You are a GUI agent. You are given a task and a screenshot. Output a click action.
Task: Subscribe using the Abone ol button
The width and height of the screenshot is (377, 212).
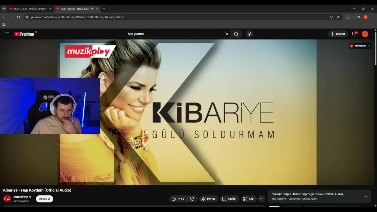point(44,199)
